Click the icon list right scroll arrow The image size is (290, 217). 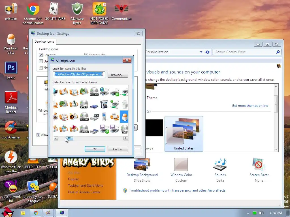tap(126, 138)
